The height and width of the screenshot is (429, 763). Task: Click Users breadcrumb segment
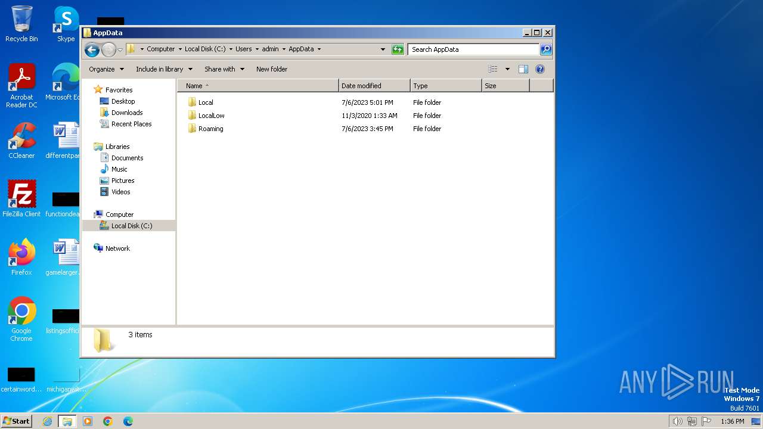244,49
